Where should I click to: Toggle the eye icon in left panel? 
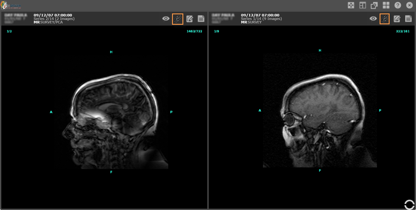[x=166, y=19]
